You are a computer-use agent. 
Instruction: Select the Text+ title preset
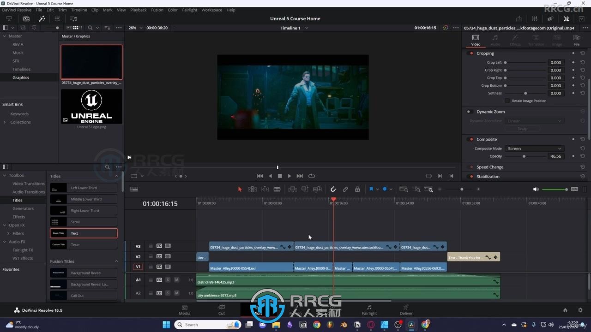[x=84, y=244]
